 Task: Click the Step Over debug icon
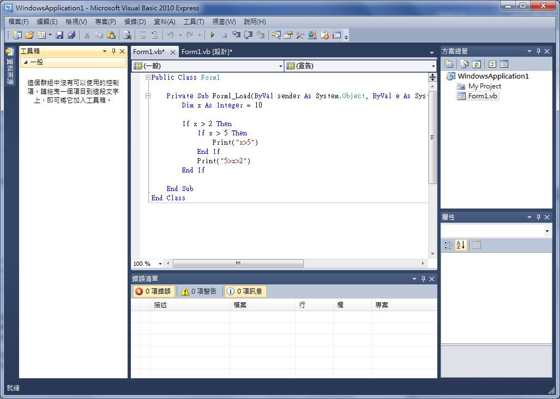(249, 35)
